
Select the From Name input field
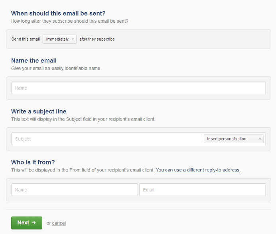pos(75,190)
